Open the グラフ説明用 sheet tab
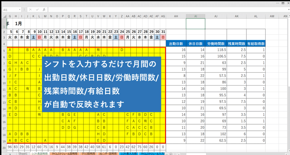This screenshot has height=155, width=290. [88, 154]
